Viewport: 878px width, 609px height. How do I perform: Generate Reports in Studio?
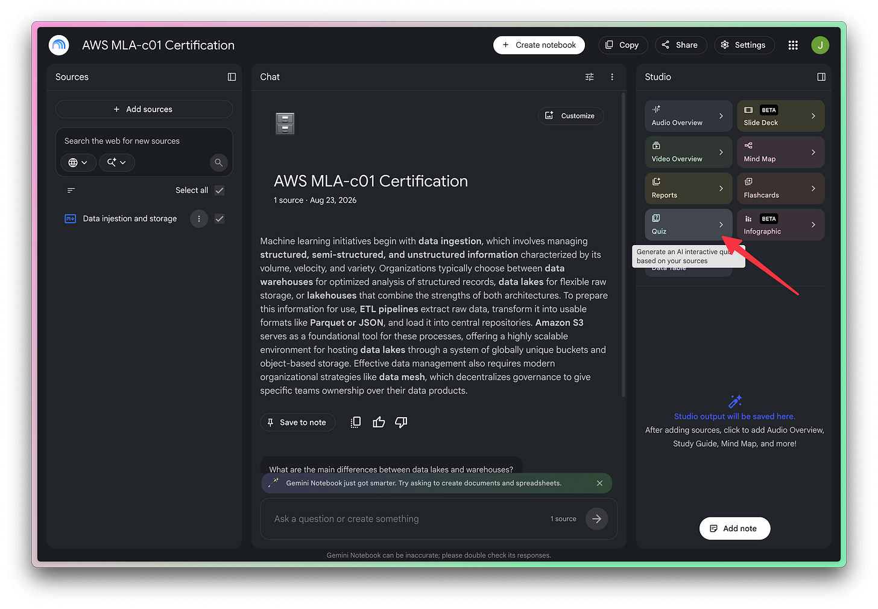point(688,188)
